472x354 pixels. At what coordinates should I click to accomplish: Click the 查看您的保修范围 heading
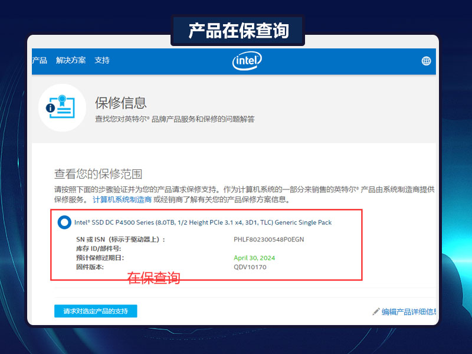98,174
